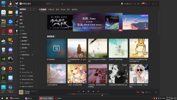Switch to the 最新音乐 tab

[x=75, y=9]
